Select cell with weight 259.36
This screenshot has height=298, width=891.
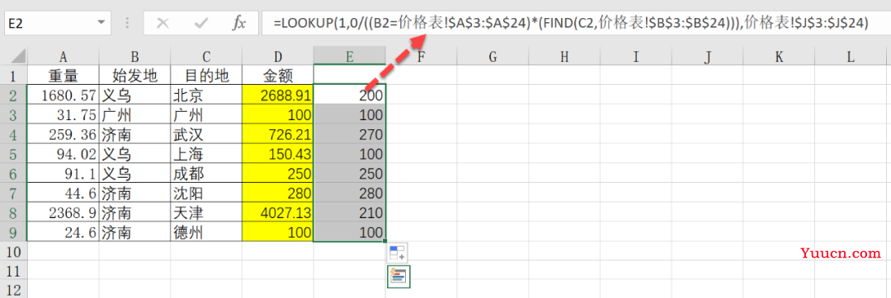click(63, 134)
